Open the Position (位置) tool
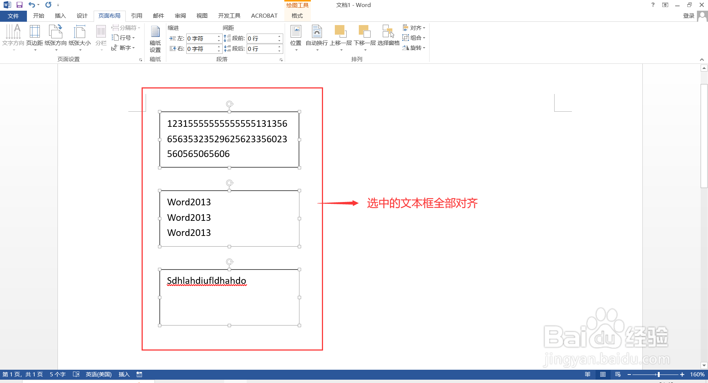The width and height of the screenshot is (708, 383). click(296, 38)
